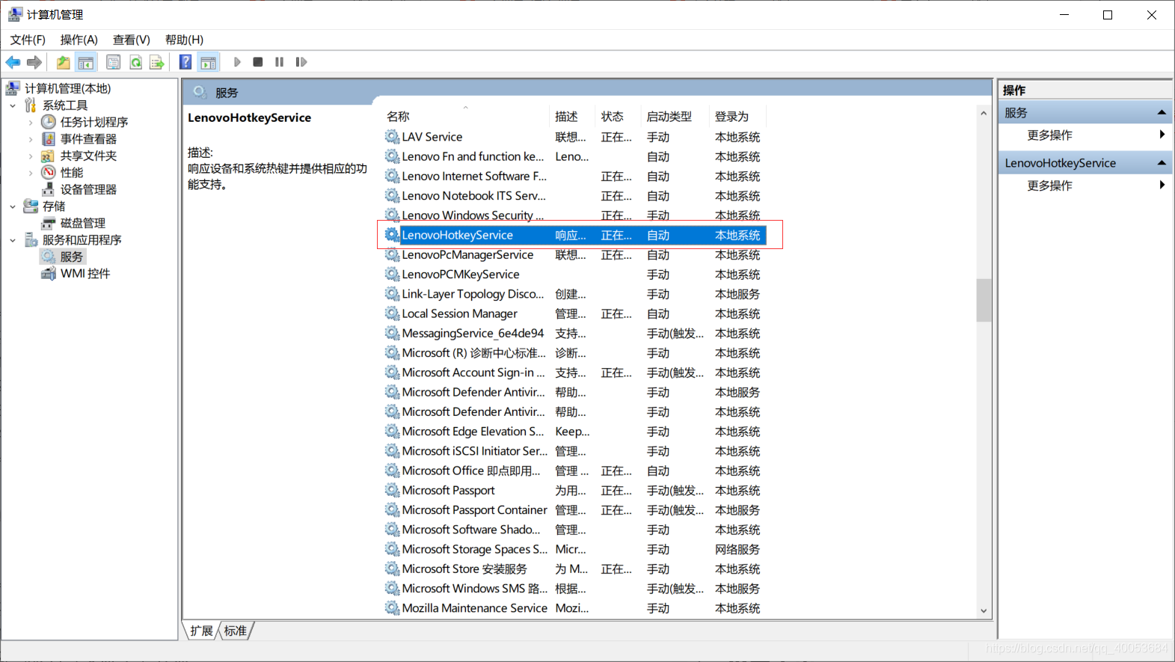The width and height of the screenshot is (1175, 662).
Task: Select MessagingService_6e4de94 row
Action: pos(574,333)
